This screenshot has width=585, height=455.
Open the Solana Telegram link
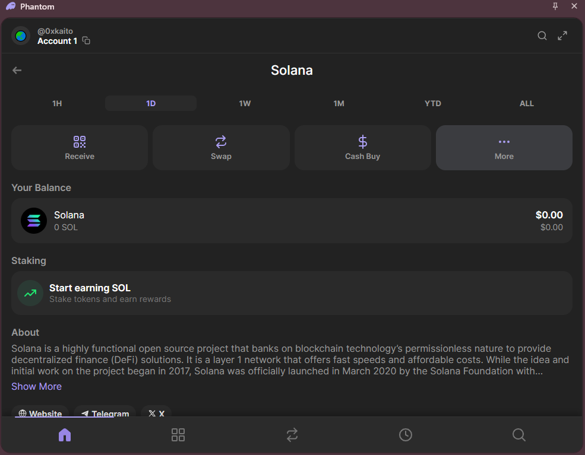point(105,412)
